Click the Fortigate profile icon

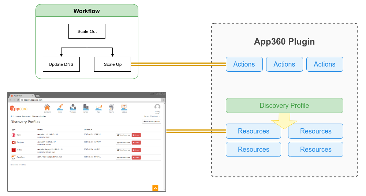click(x=14, y=143)
